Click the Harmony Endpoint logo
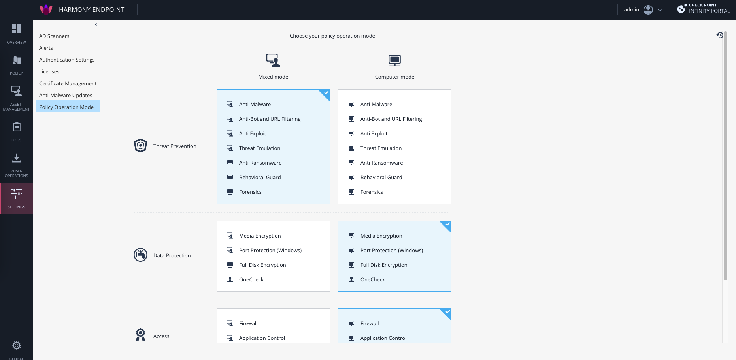The height and width of the screenshot is (360, 736). pyautogui.click(x=46, y=9)
